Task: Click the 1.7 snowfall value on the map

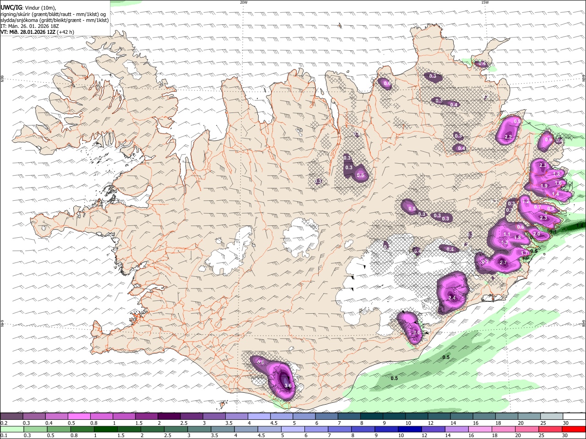Action: coord(525,253)
